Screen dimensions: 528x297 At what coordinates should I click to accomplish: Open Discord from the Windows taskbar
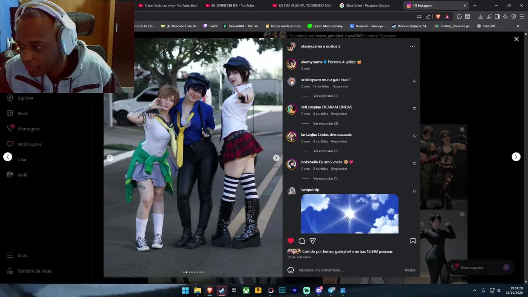[318, 290]
